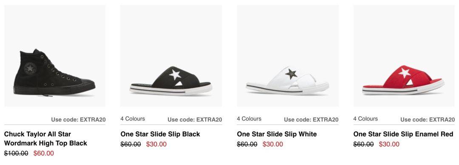Open the black One Star slide image
Image resolution: width=459 pixels, height=165 pixels.
click(x=171, y=56)
